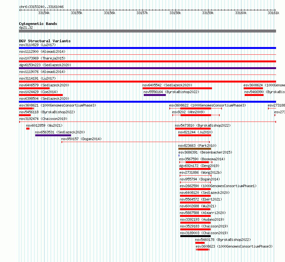
Task: Click the 33157k ruler position label
Action: (x=142, y=13)
